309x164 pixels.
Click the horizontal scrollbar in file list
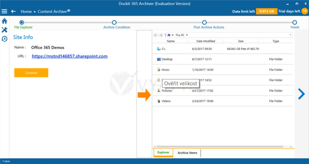click(x=220, y=147)
